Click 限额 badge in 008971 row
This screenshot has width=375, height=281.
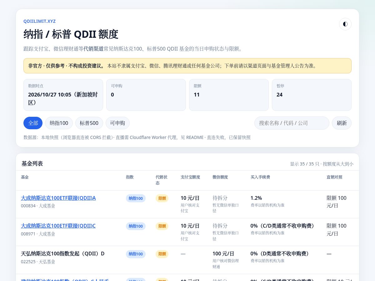coord(162,226)
